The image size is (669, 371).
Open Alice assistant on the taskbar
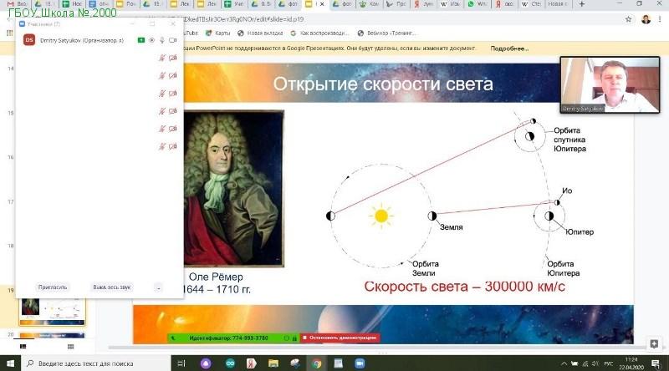[206, 363]
